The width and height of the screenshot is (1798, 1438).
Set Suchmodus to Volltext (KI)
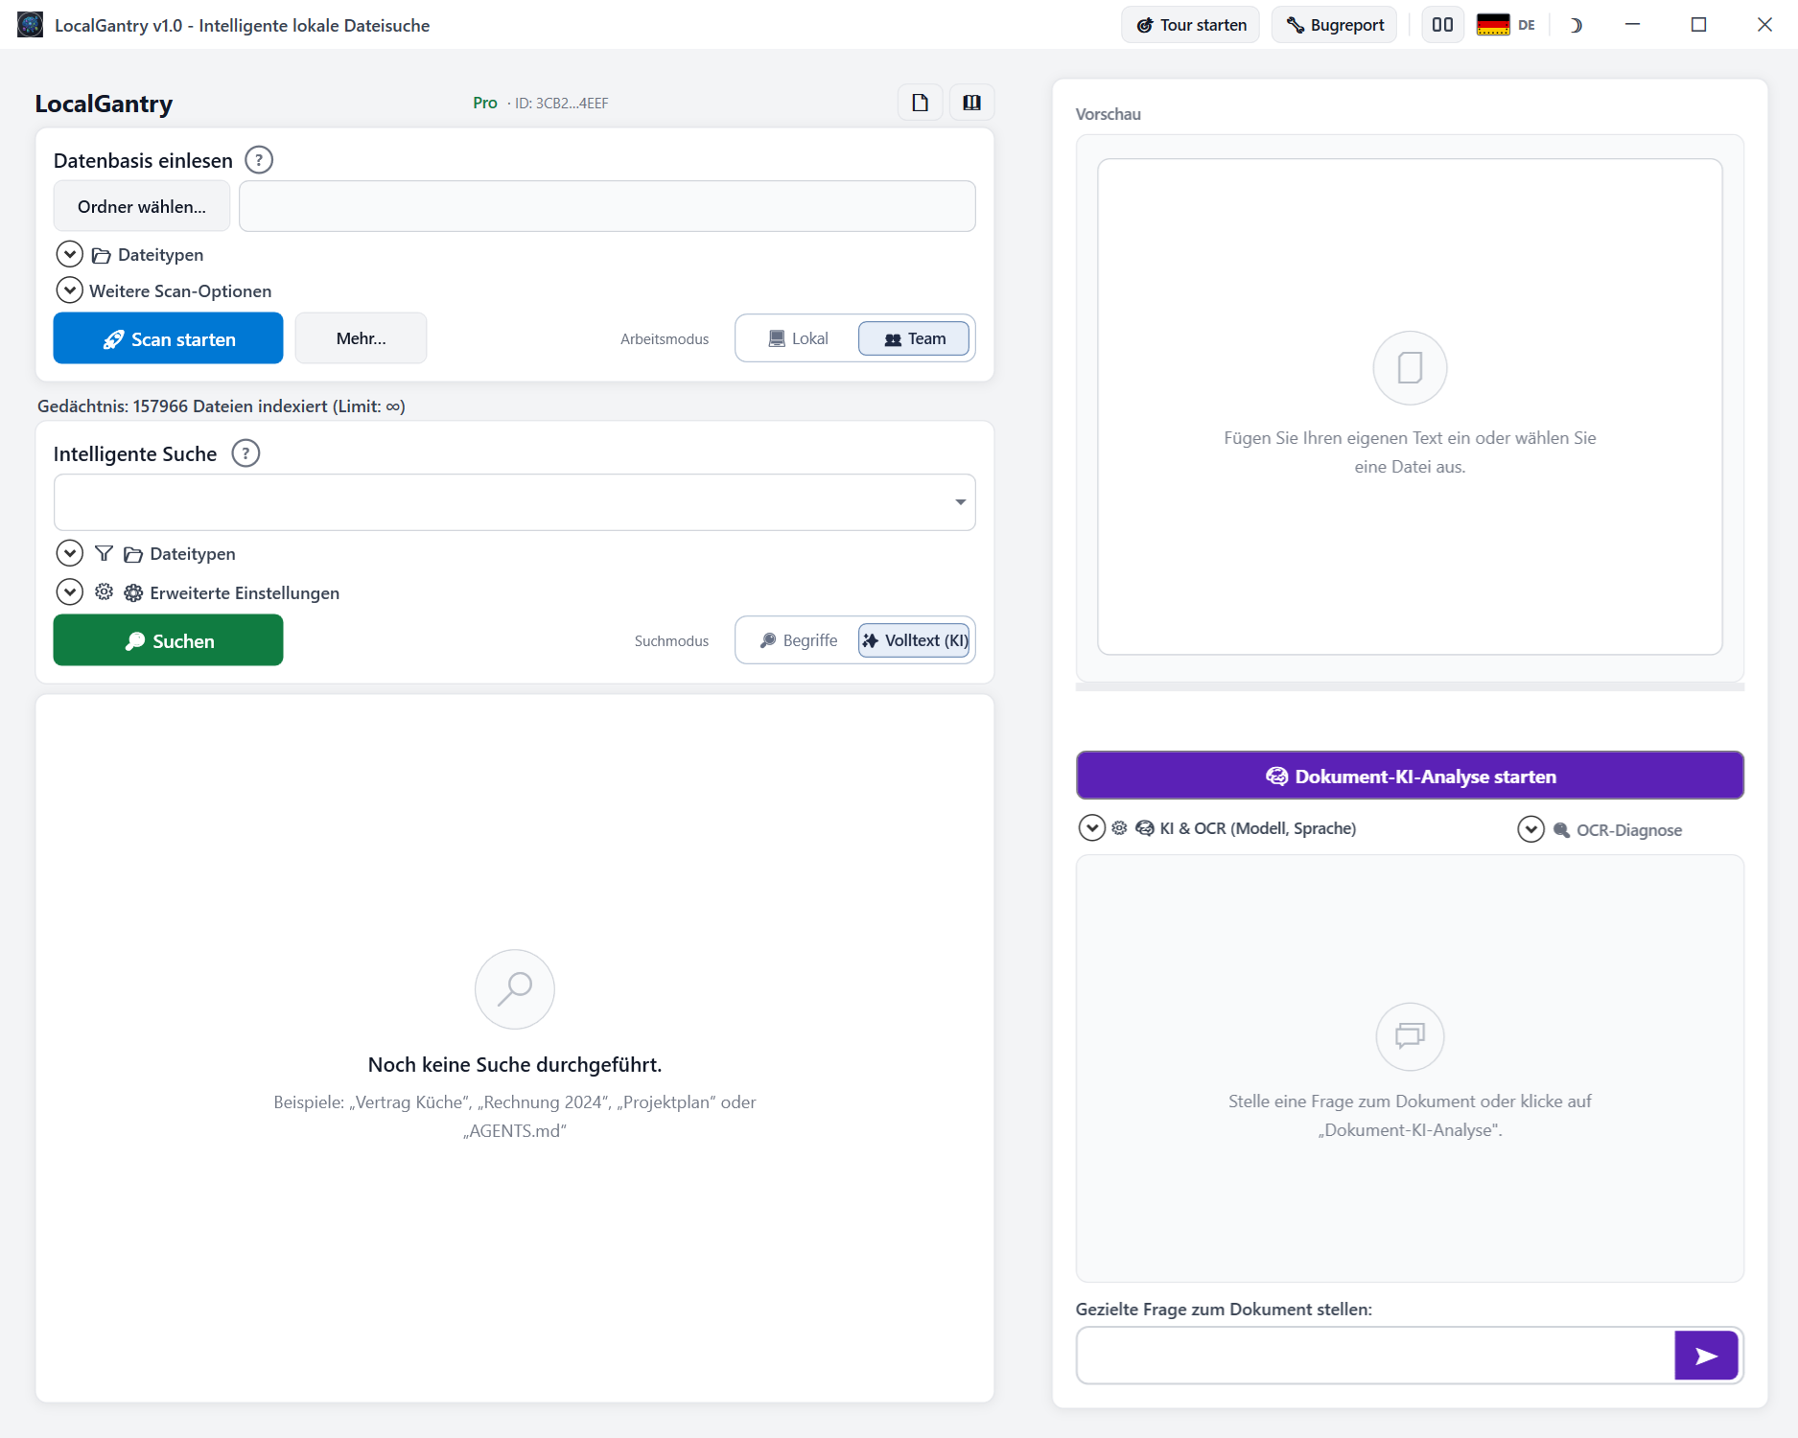click(x=914, y=640)
